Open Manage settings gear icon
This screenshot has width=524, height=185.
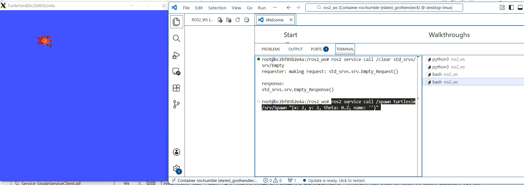[x=177, y=169]
